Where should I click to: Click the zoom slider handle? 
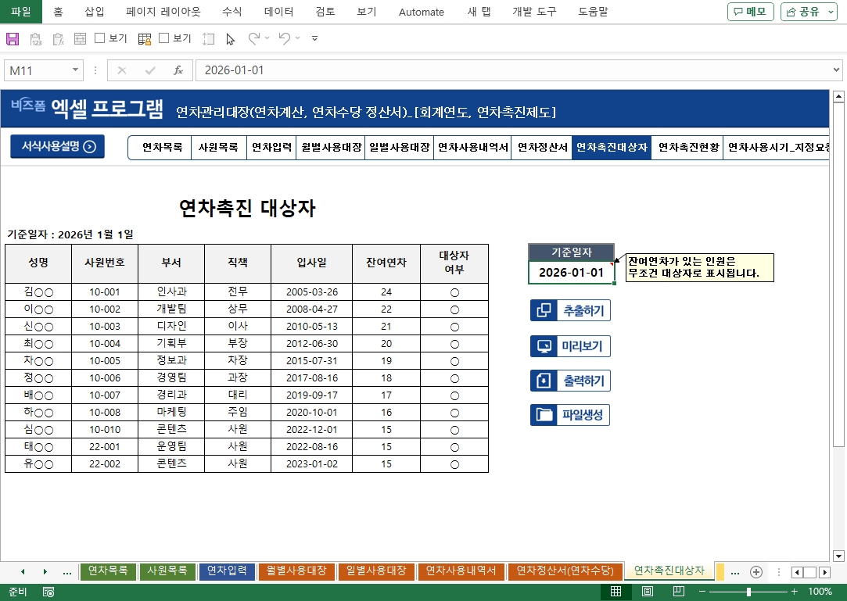[x=748, y=592]
